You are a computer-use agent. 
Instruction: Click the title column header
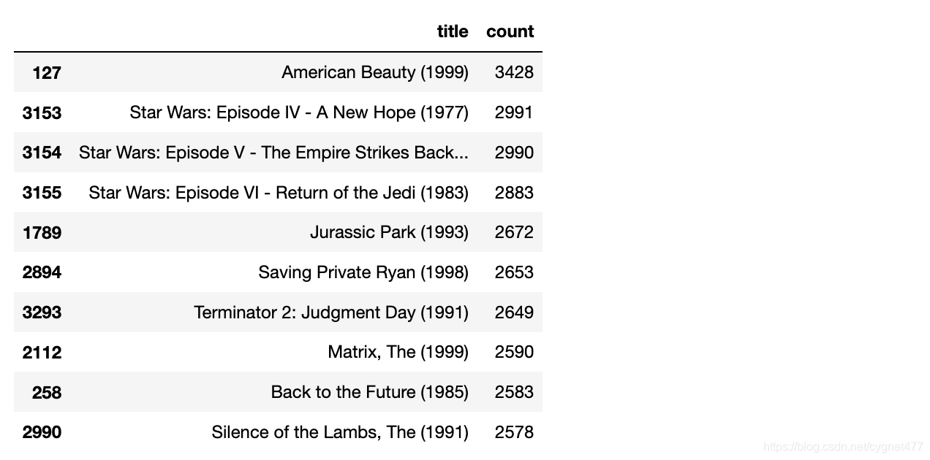coord(453,31)
